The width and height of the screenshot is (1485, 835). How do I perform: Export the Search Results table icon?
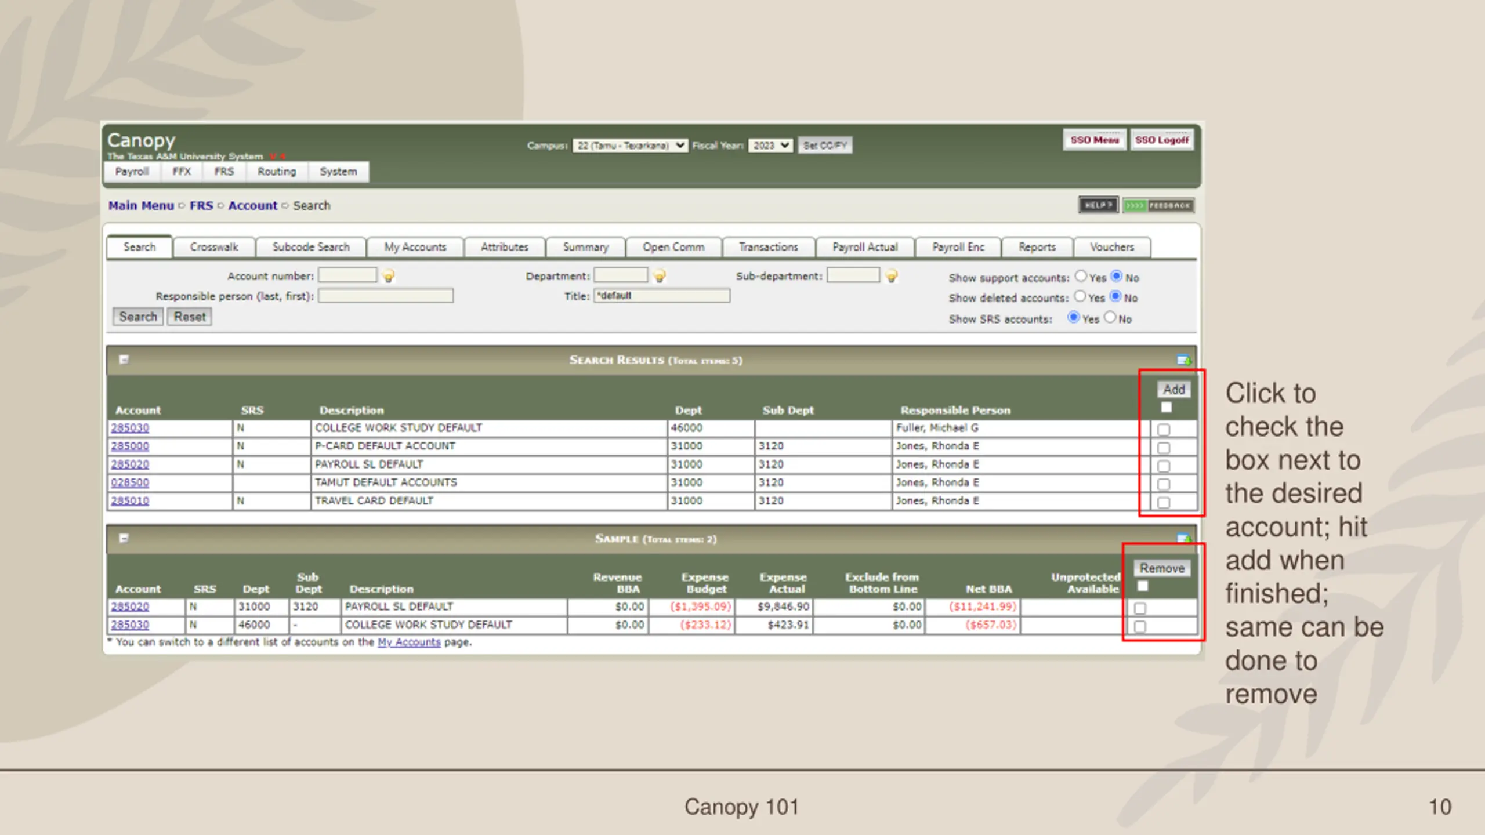(x=1183, y=360)
